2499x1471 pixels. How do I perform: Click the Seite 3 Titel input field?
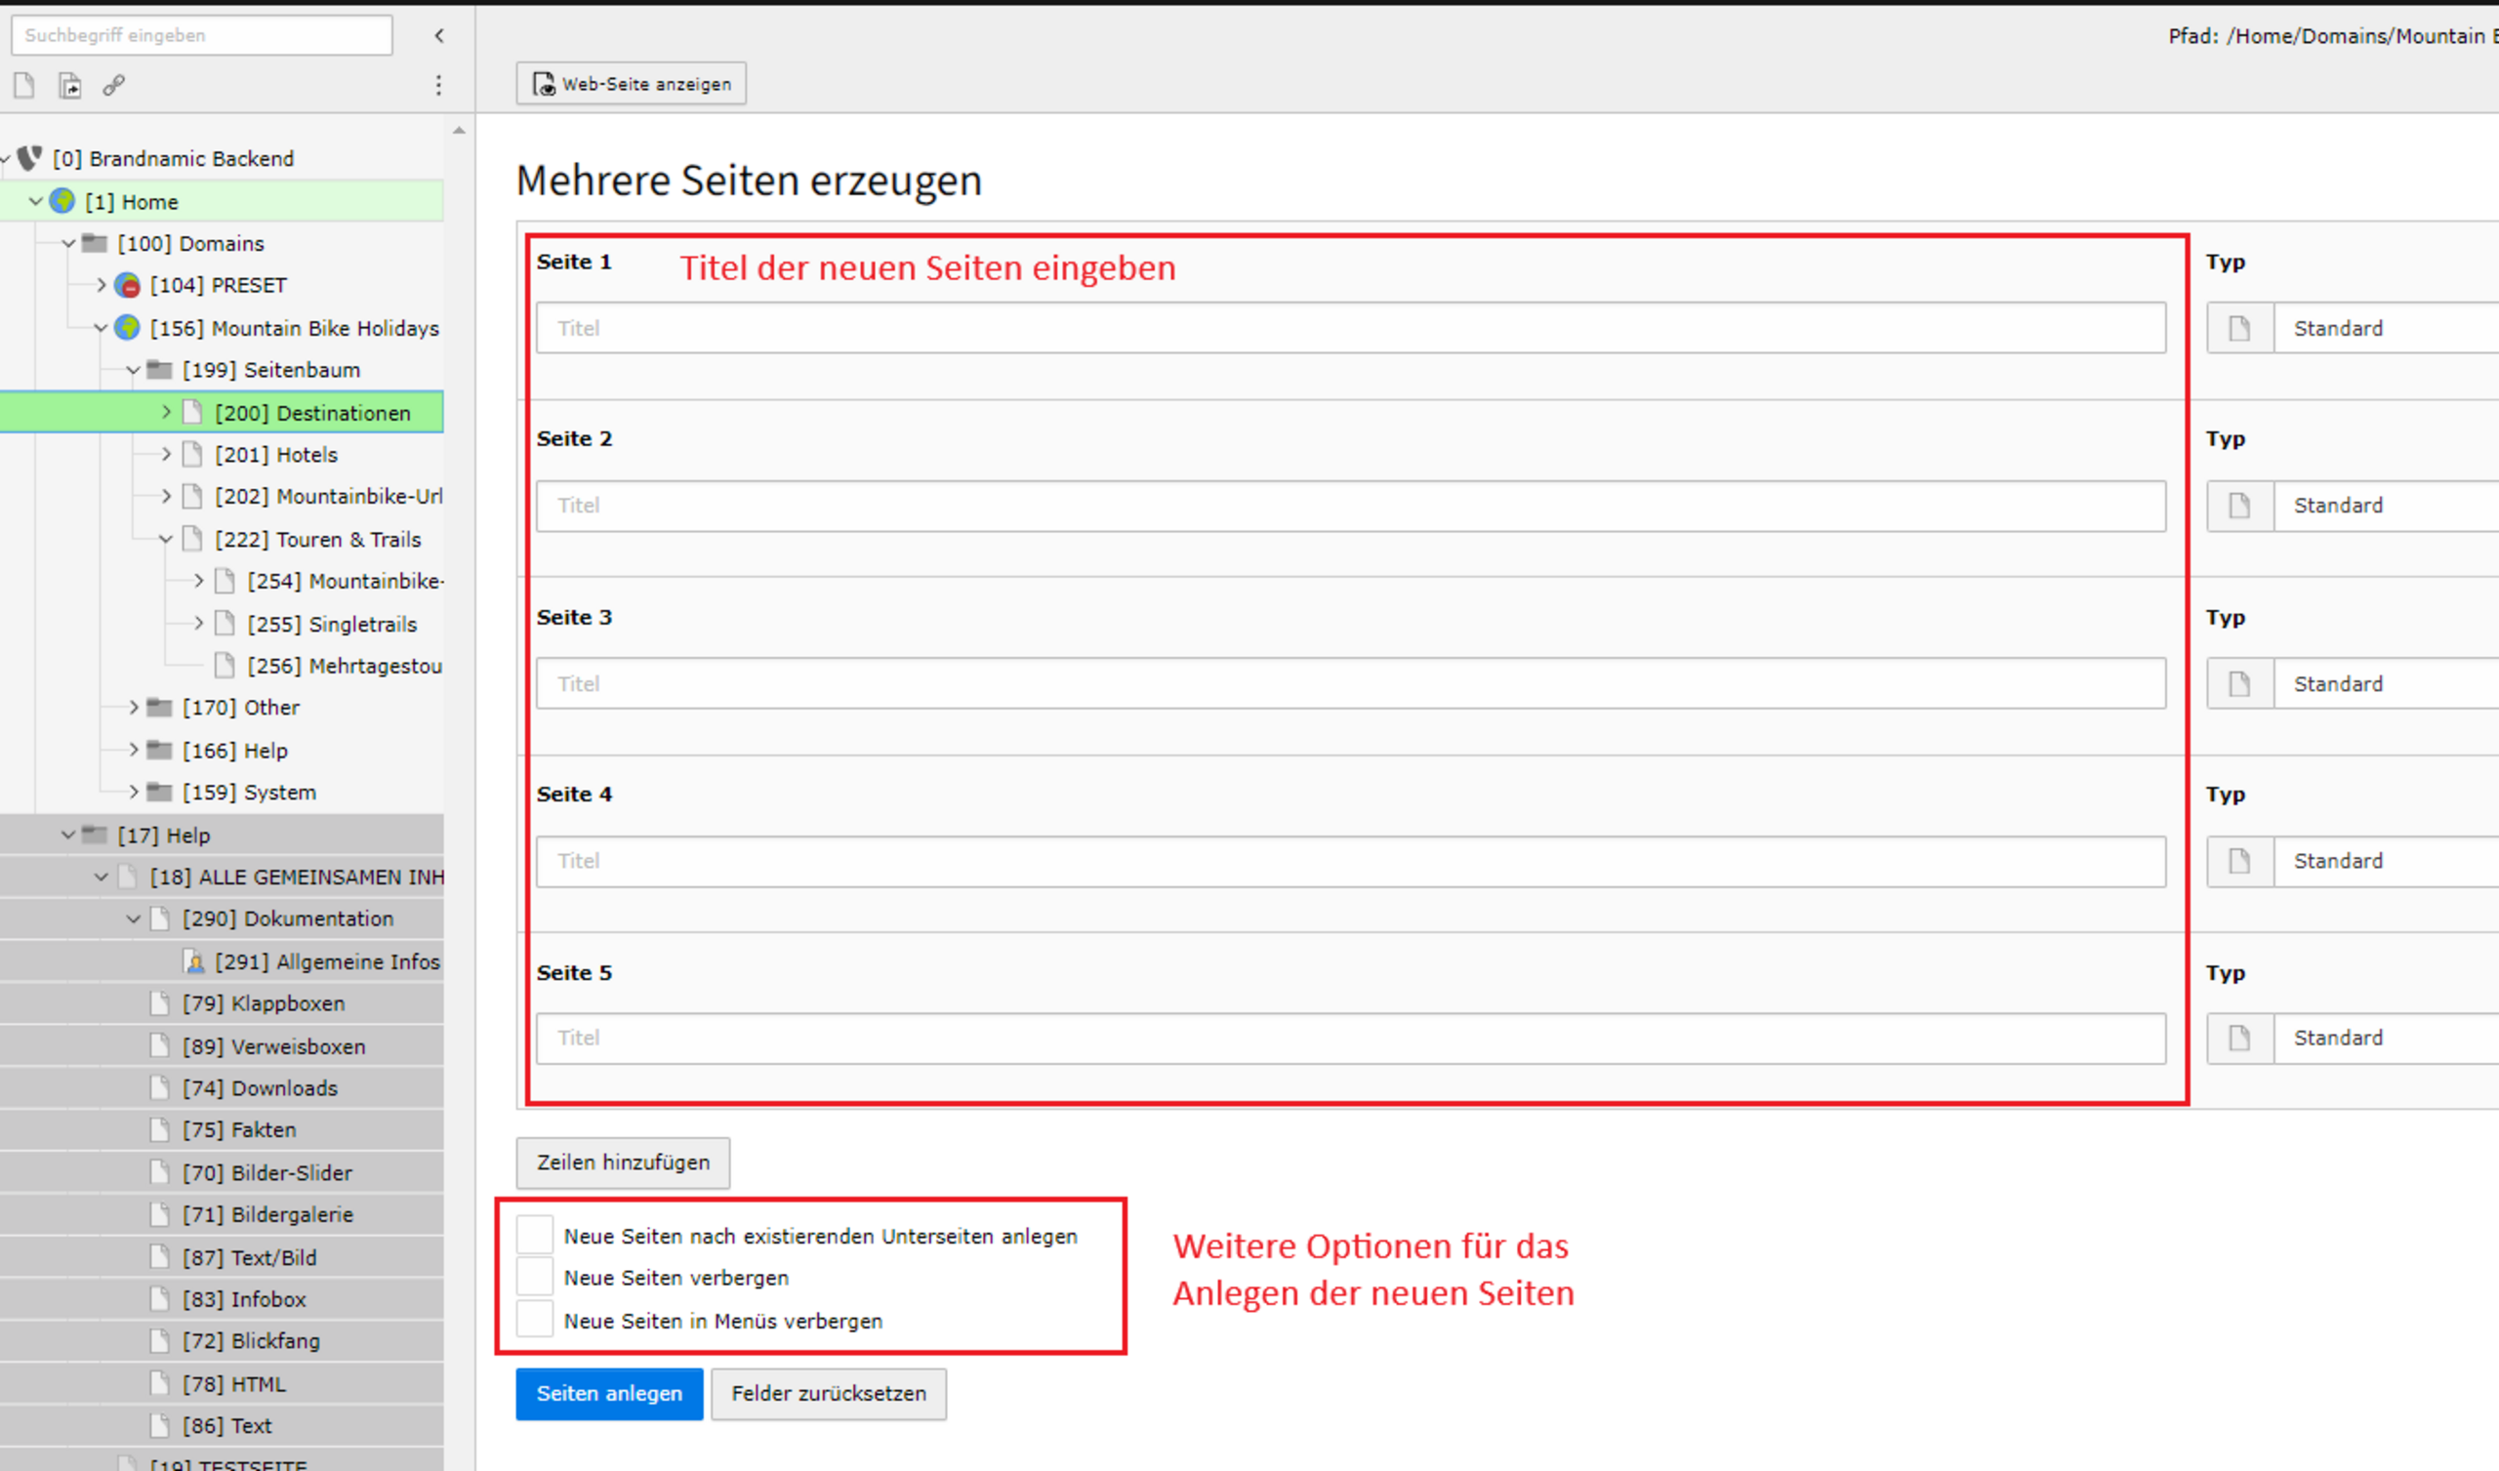1350,683
